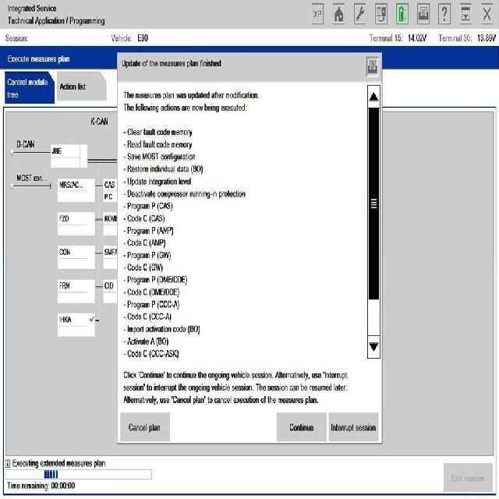Click Continue to resume the vehicle session
Viewport: 499px width, 499px height.
(x=302, y=427)
